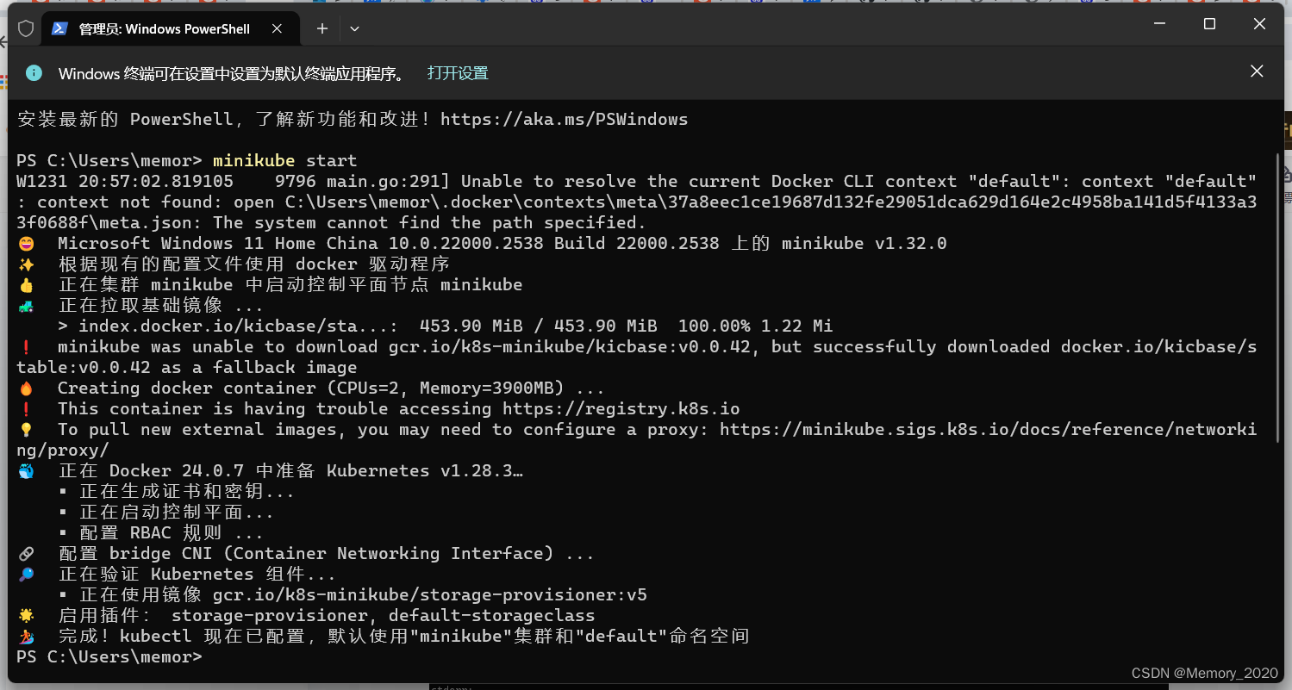
Task: Expand the new tab profile dropdown
Action: 354,28
